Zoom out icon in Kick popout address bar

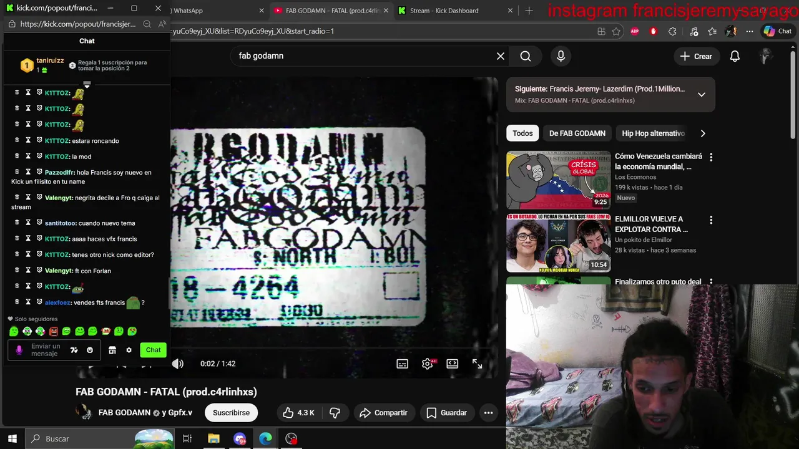pos(147,24)
